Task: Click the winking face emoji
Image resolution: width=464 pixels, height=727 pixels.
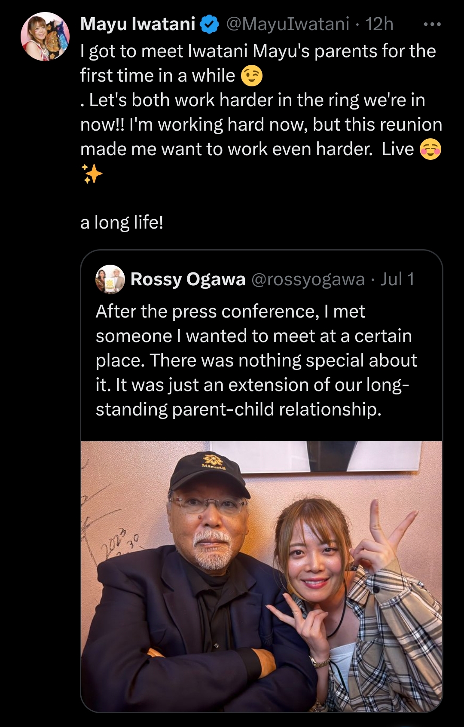Action: tap(251, 76)
